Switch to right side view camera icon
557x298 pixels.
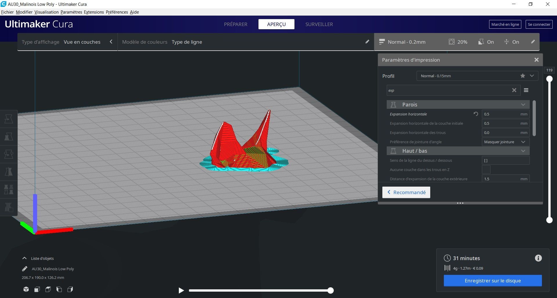pos(70,289)
